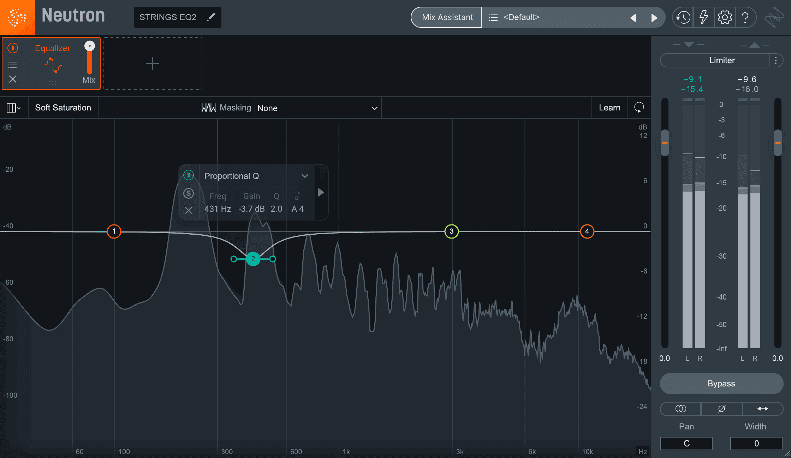Select EQ band node 3
This screenshot has width=791, height=458.
(451, 231)
